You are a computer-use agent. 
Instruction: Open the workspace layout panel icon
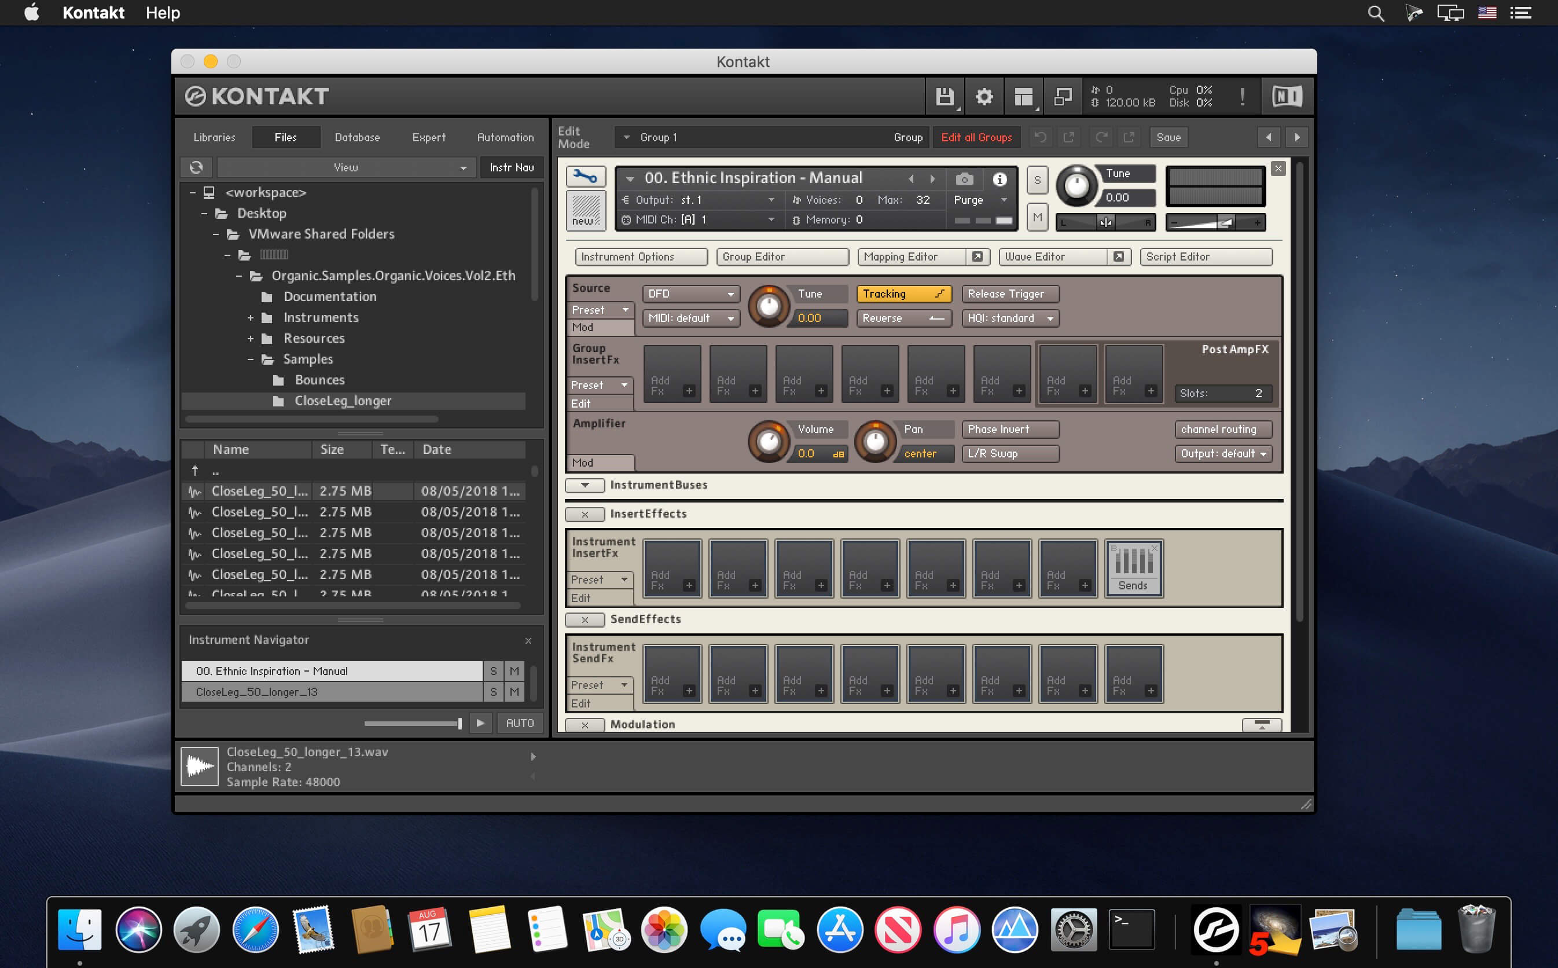[1023, 97]
